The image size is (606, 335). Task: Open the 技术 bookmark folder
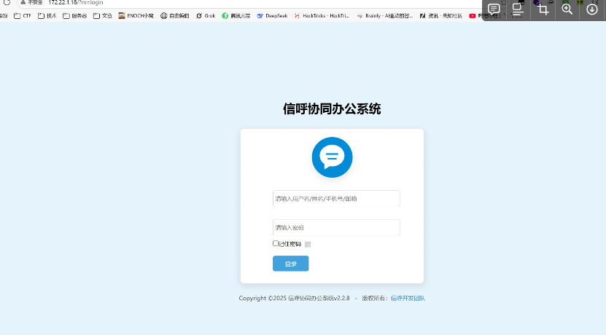point(47,16)
